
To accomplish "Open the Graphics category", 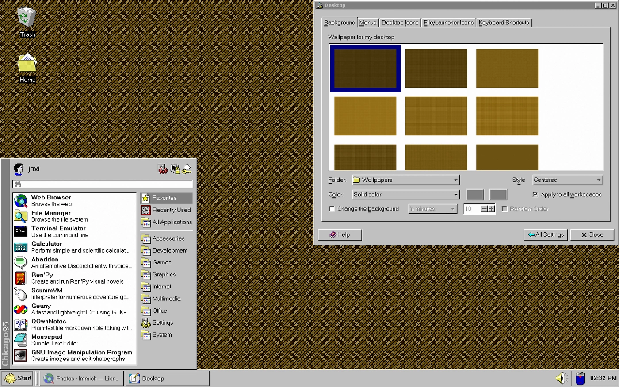I will tap(166, 275).
